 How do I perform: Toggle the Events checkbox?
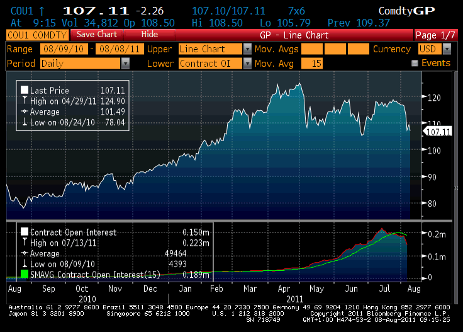coord(415,63)
